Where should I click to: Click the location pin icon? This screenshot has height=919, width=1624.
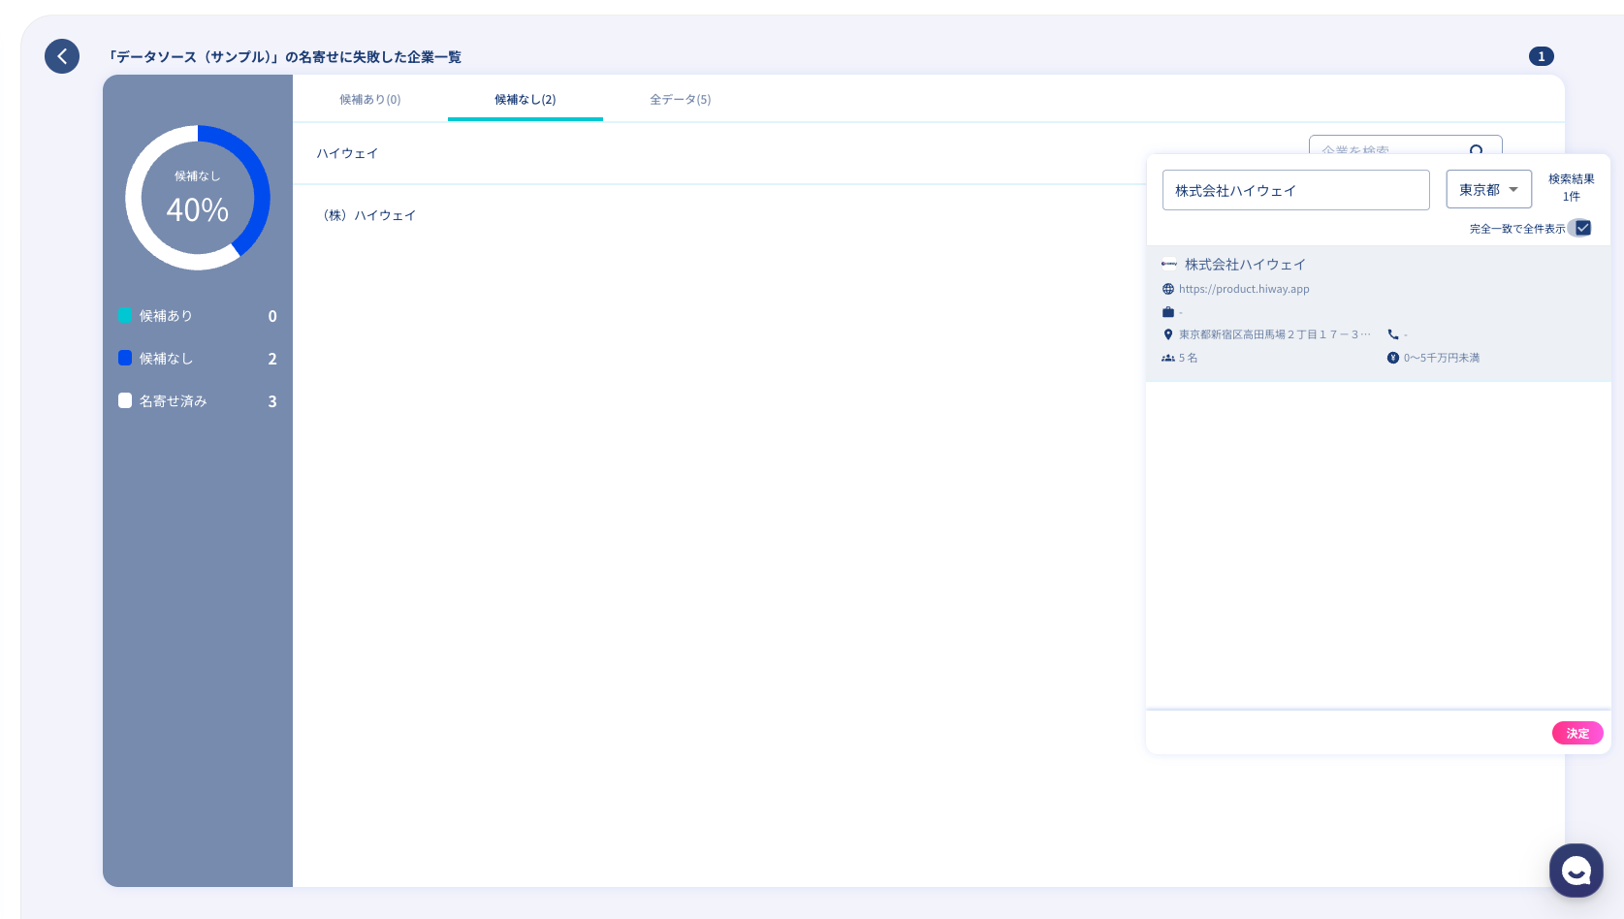coord(1168,334)
